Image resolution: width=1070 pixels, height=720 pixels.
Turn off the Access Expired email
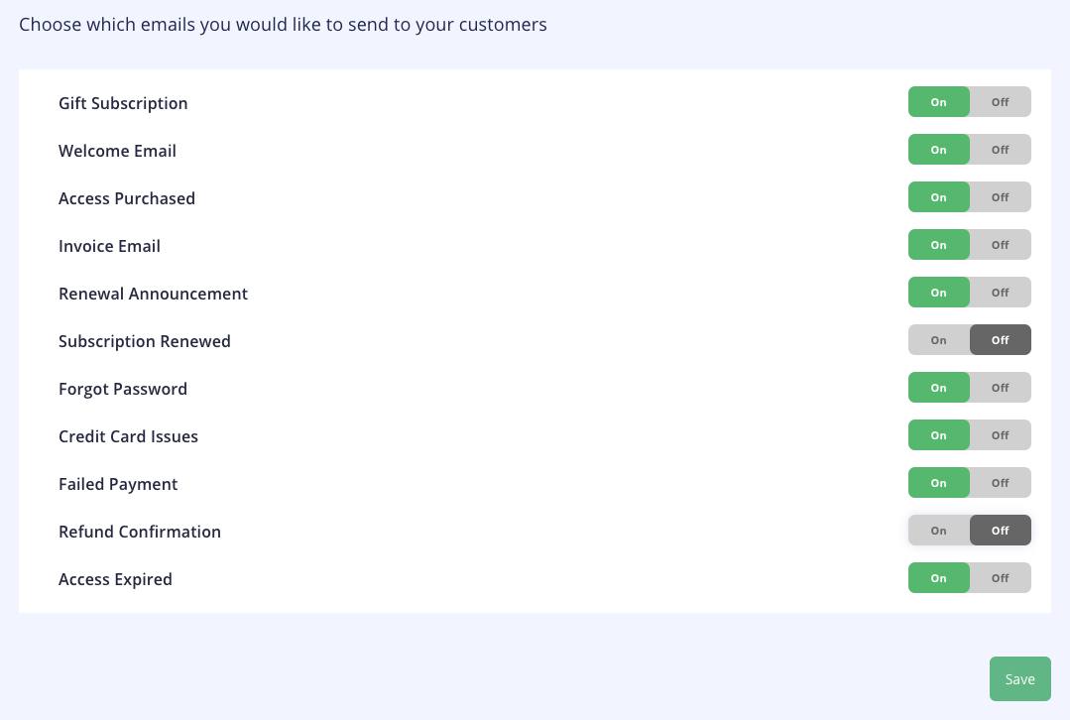click(1000, 577)
